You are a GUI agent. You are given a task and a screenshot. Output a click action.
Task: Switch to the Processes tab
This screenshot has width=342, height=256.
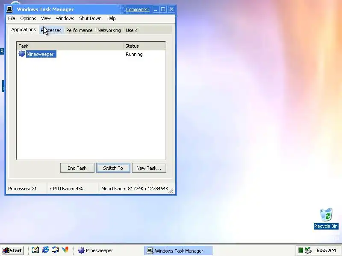(x=51, y=30)
